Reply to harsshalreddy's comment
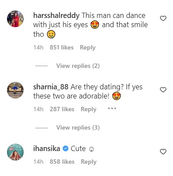This screenshot has width=173, height=176. (x=88, y=48)
